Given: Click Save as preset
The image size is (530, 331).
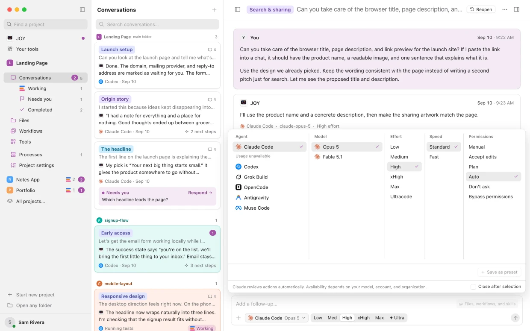Looking at the screenshot, I should pos(499,272).
